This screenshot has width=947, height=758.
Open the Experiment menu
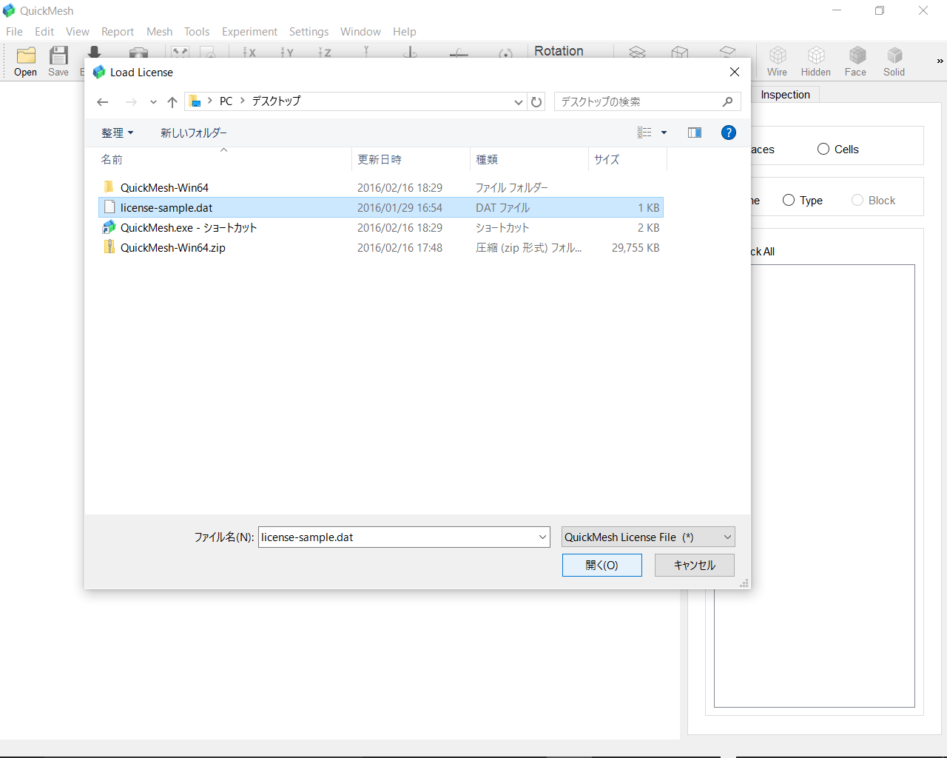pos(249,31)
